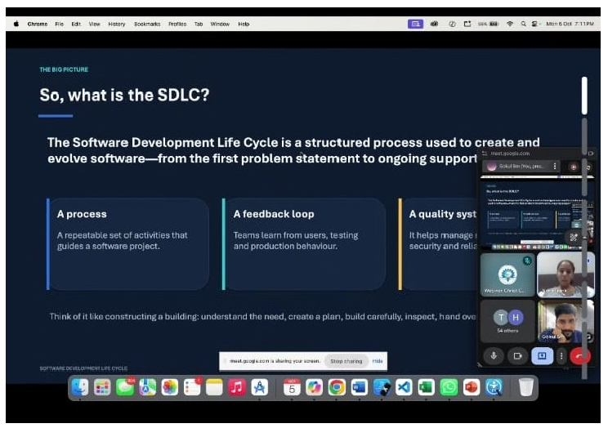Select the Gokul self-view video tile
The image size is (608, 437).
point(566,321)
